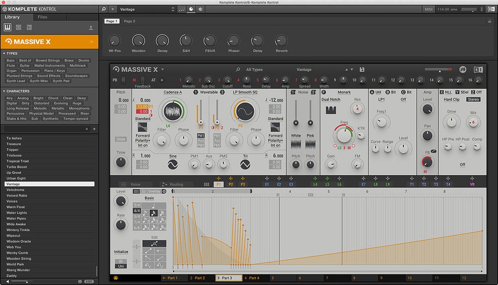498x285 pixels.
Task: Open the Monark filter type menu
Action: [x=344, y=92]
